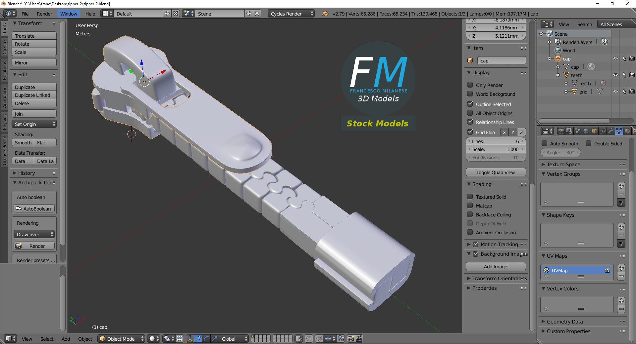This screenshot has width=636, height=344.
Task: Click the manipulate center points icon
Action: (x=180, y=339)
